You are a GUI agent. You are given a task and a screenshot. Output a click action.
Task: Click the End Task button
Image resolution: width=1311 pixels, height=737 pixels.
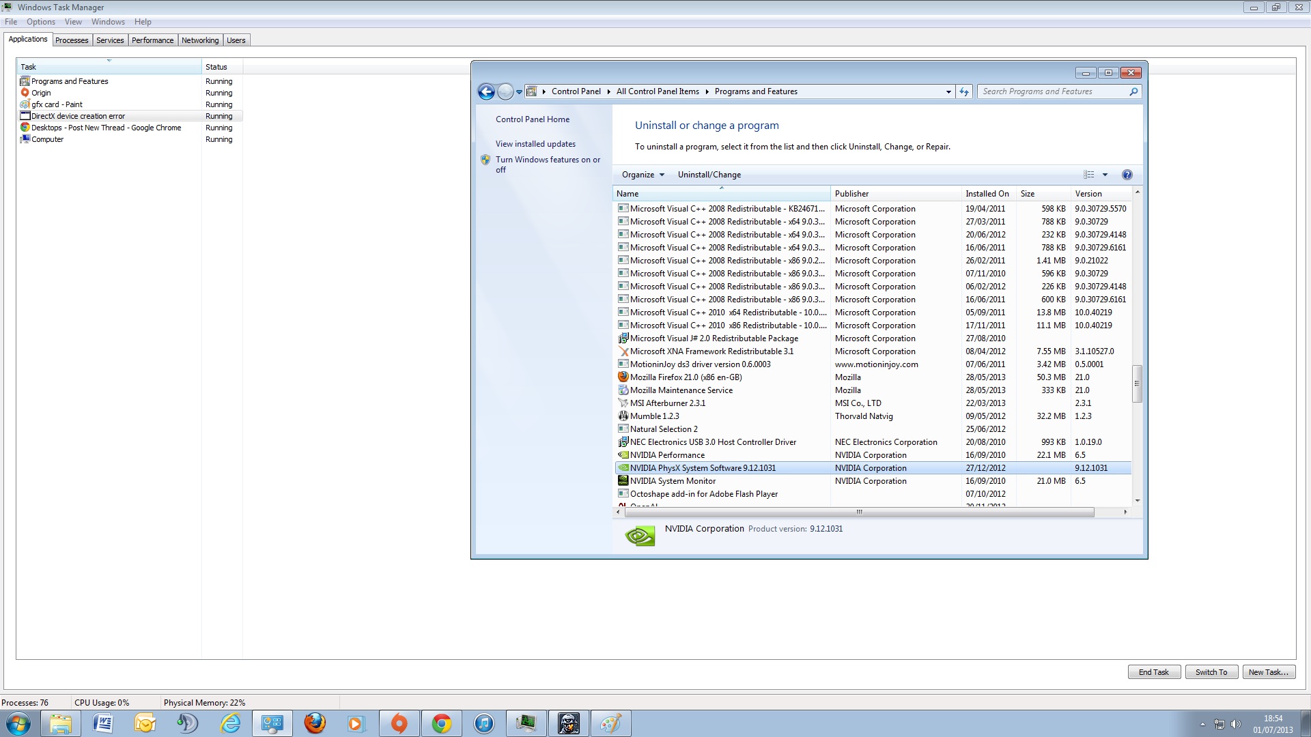click(1154, 672)
